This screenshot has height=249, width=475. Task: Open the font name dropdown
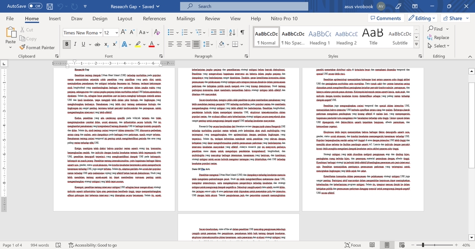pos(99,33)
